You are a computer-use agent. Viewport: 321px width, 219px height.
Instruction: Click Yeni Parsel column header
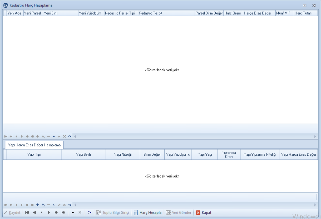click(33, 13)
